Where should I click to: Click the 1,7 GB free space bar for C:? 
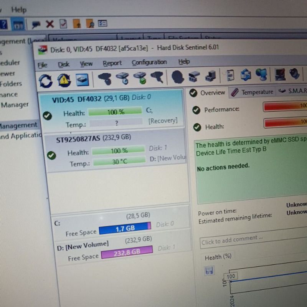[125, 228]
